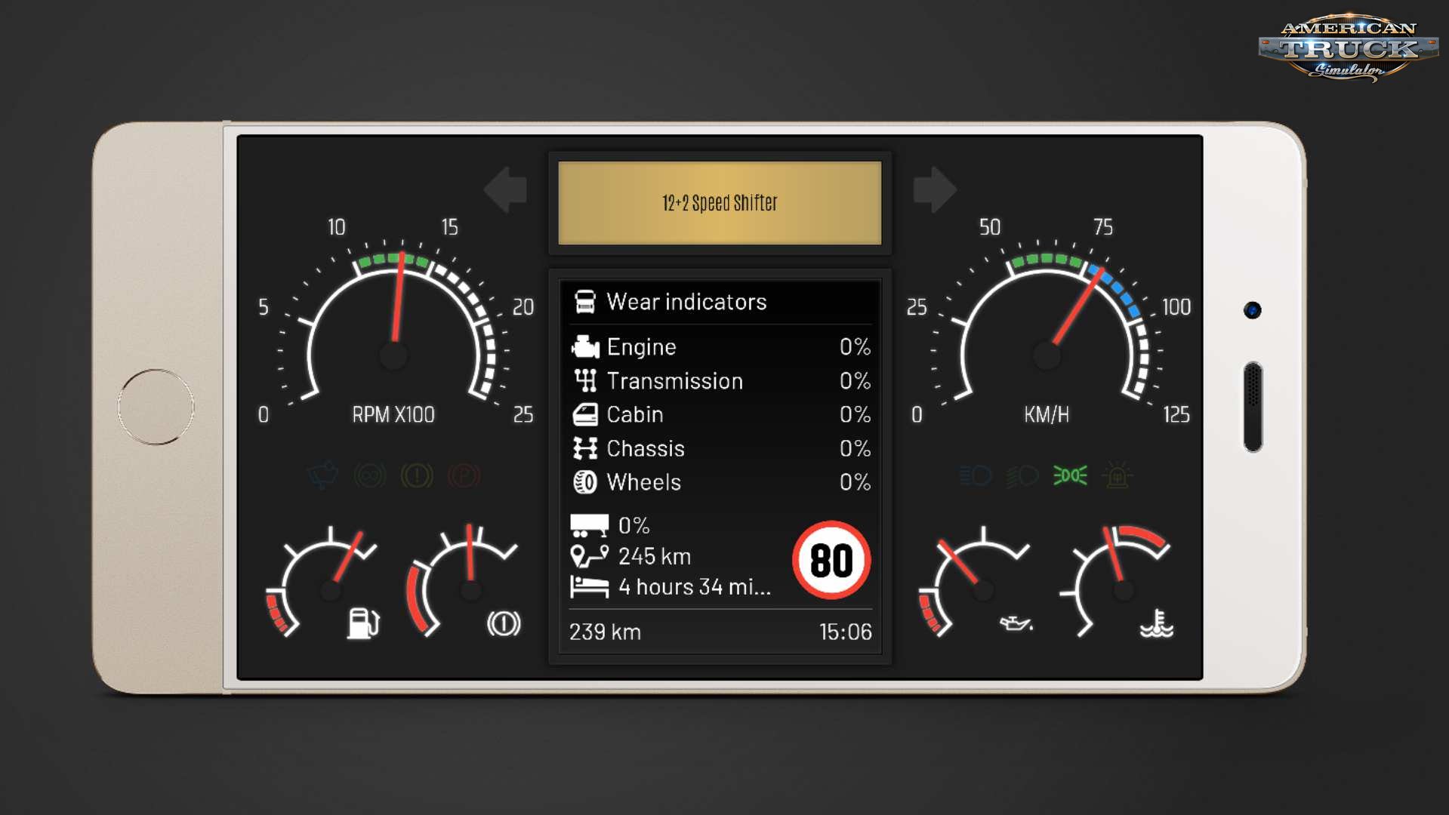Click the 239 km fuel range value

[x=605, y=632]
